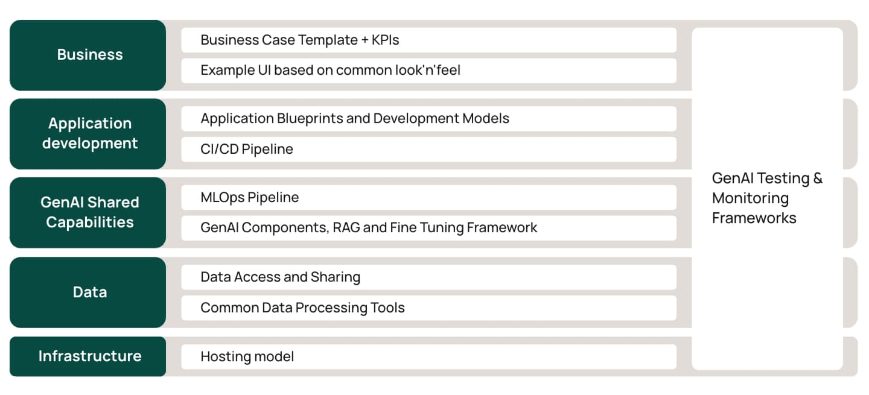Click gray background band of GenAI Shared Capabilities row
The height and width of the screenshot is (395, 869).
coord(850,212)
